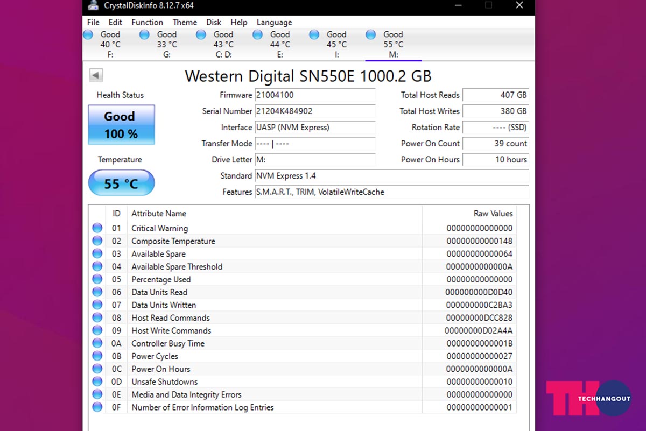This screenshot has width=646, height=431.
Task: Click status orb for Data Units Read
Action: point(97,292)
